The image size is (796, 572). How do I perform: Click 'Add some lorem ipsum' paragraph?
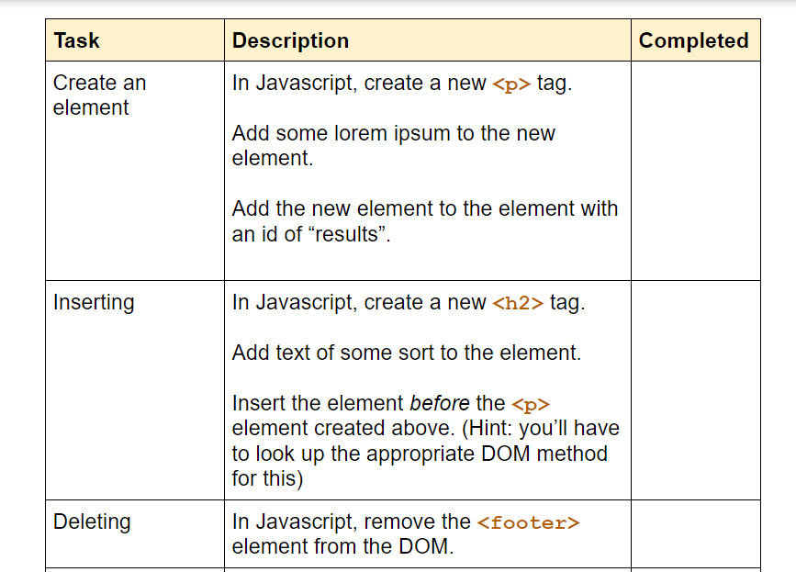coord(394,146)
